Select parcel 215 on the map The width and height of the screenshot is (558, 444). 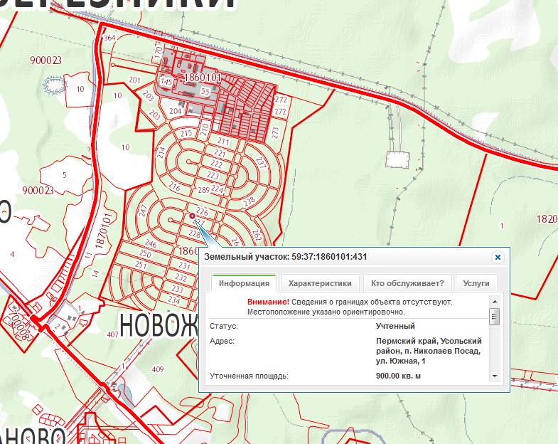coord(186,133)
